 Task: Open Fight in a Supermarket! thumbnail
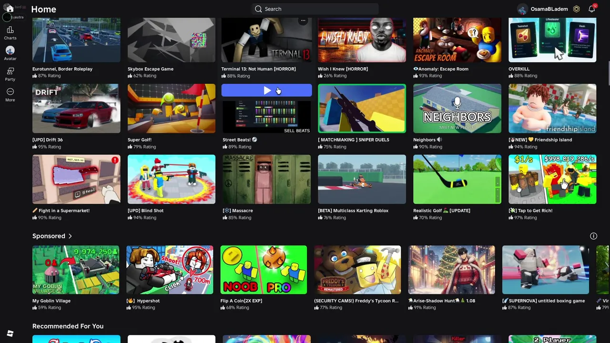(x=76, y=179)
